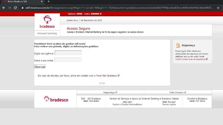Close the Banco Bradesco S/A tab
The height and width of the screenshot is (125, 223).
pos(42,1)
